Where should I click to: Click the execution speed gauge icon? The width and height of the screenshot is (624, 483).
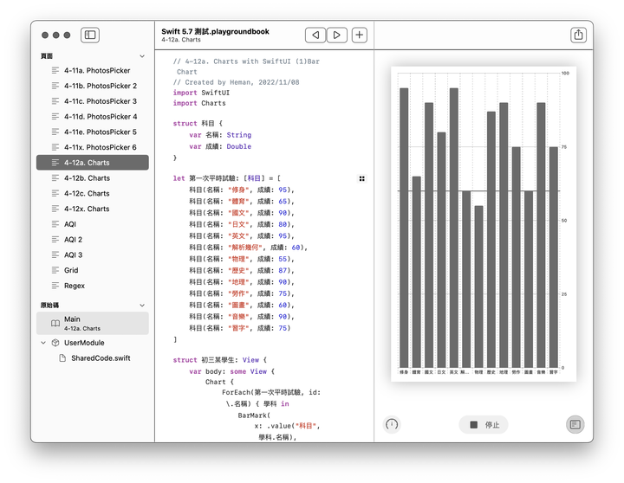tap(392, 424)
